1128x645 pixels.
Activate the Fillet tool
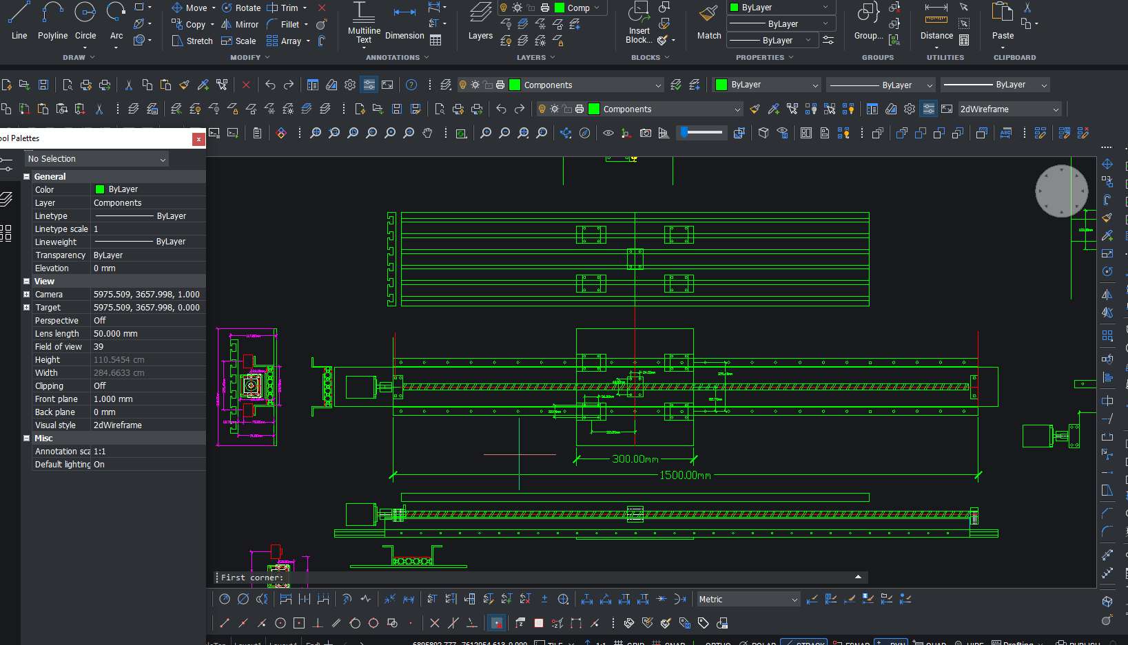tap(283, 25)
